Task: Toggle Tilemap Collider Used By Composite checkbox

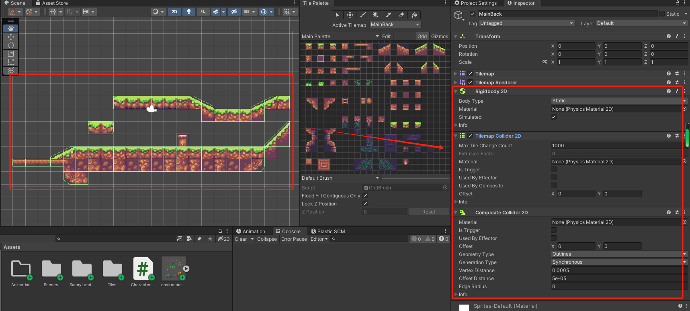Action: point(554,185)
